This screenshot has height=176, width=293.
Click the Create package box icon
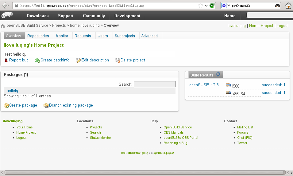(x=6, y=105)
